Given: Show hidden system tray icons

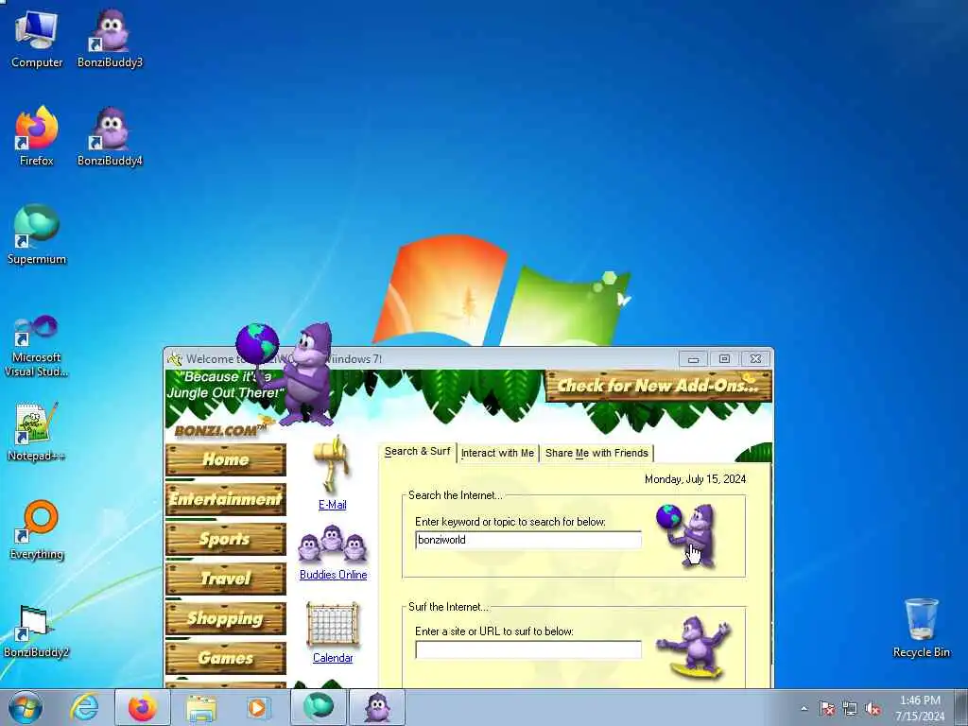Looking at the screenshot, I should point(804,709).
